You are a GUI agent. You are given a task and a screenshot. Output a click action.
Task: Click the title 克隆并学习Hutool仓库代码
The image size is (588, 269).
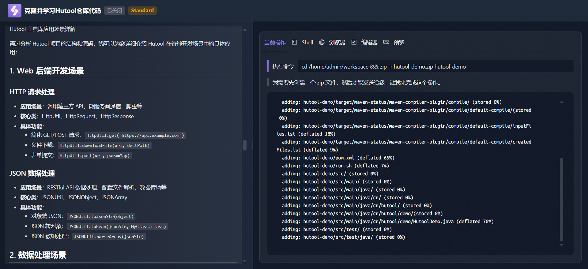tap(62, 11)
